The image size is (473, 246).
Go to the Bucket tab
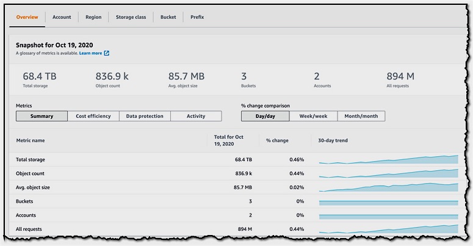tap(168, 17)
